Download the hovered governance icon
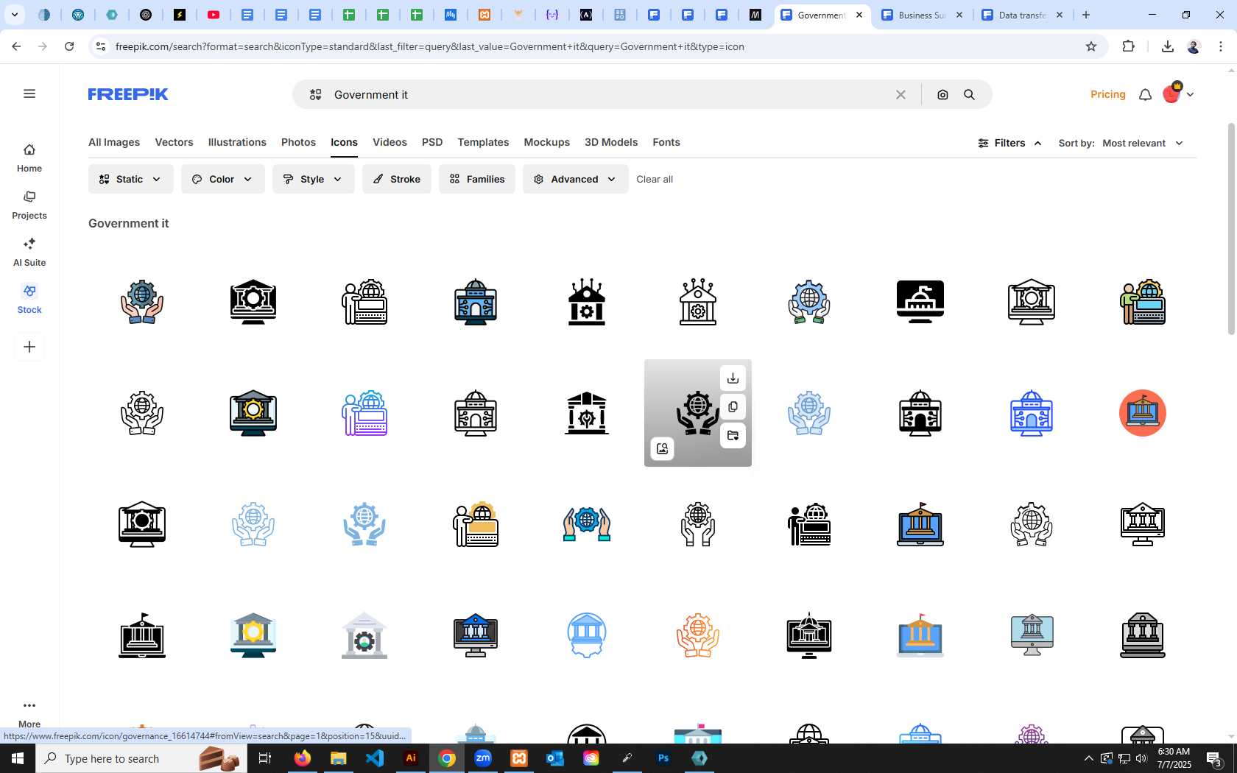 pos(733,378)
